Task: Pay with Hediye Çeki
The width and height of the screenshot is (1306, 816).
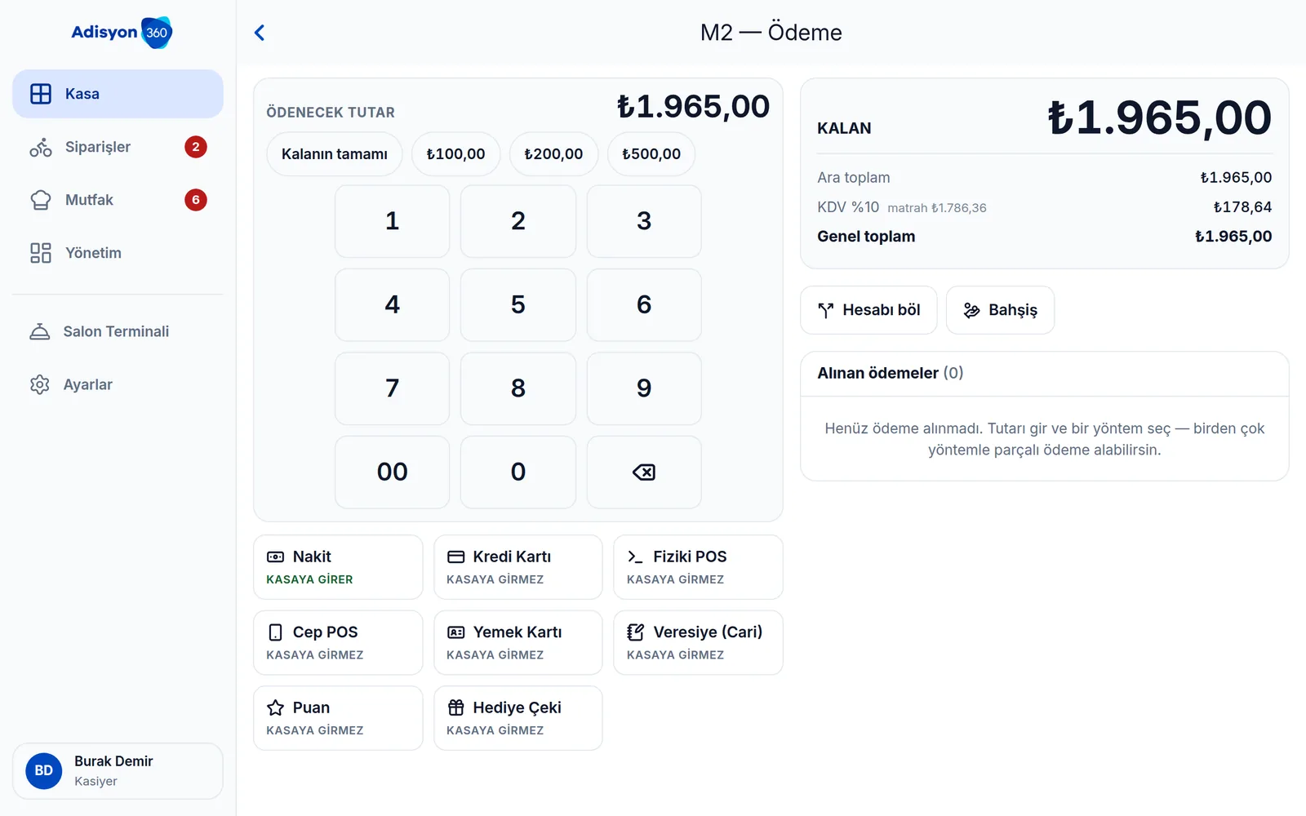Action: [518, 718]
